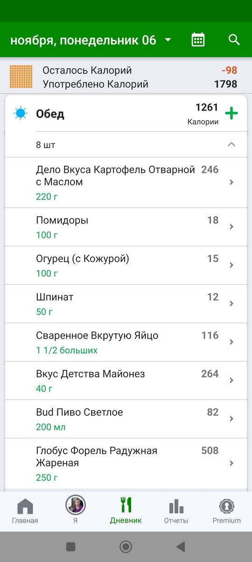Screen dimensions: 252x562
Task: Open Bud Пиво Светлое entry
Action: coord(126,419)
